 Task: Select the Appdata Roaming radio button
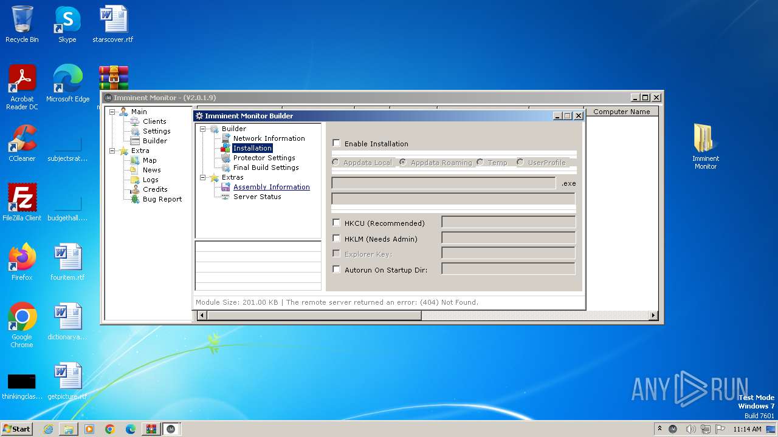tap(403, 162)
